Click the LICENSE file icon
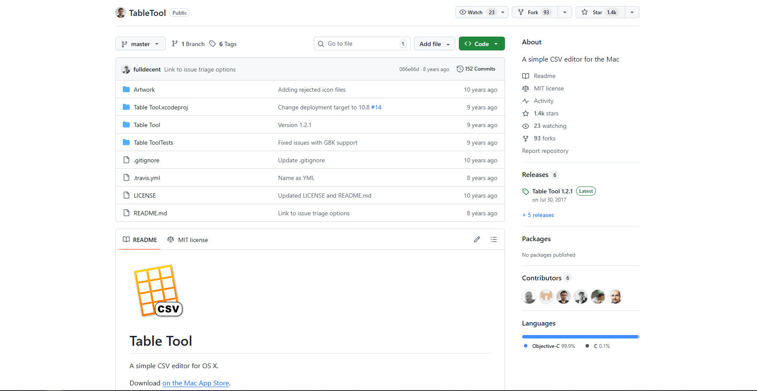 (x=126, y=195)
